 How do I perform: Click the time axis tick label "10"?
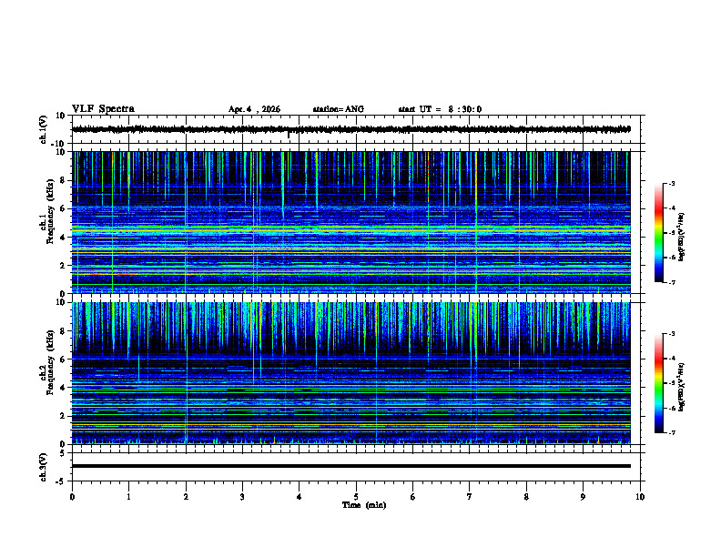640,497
